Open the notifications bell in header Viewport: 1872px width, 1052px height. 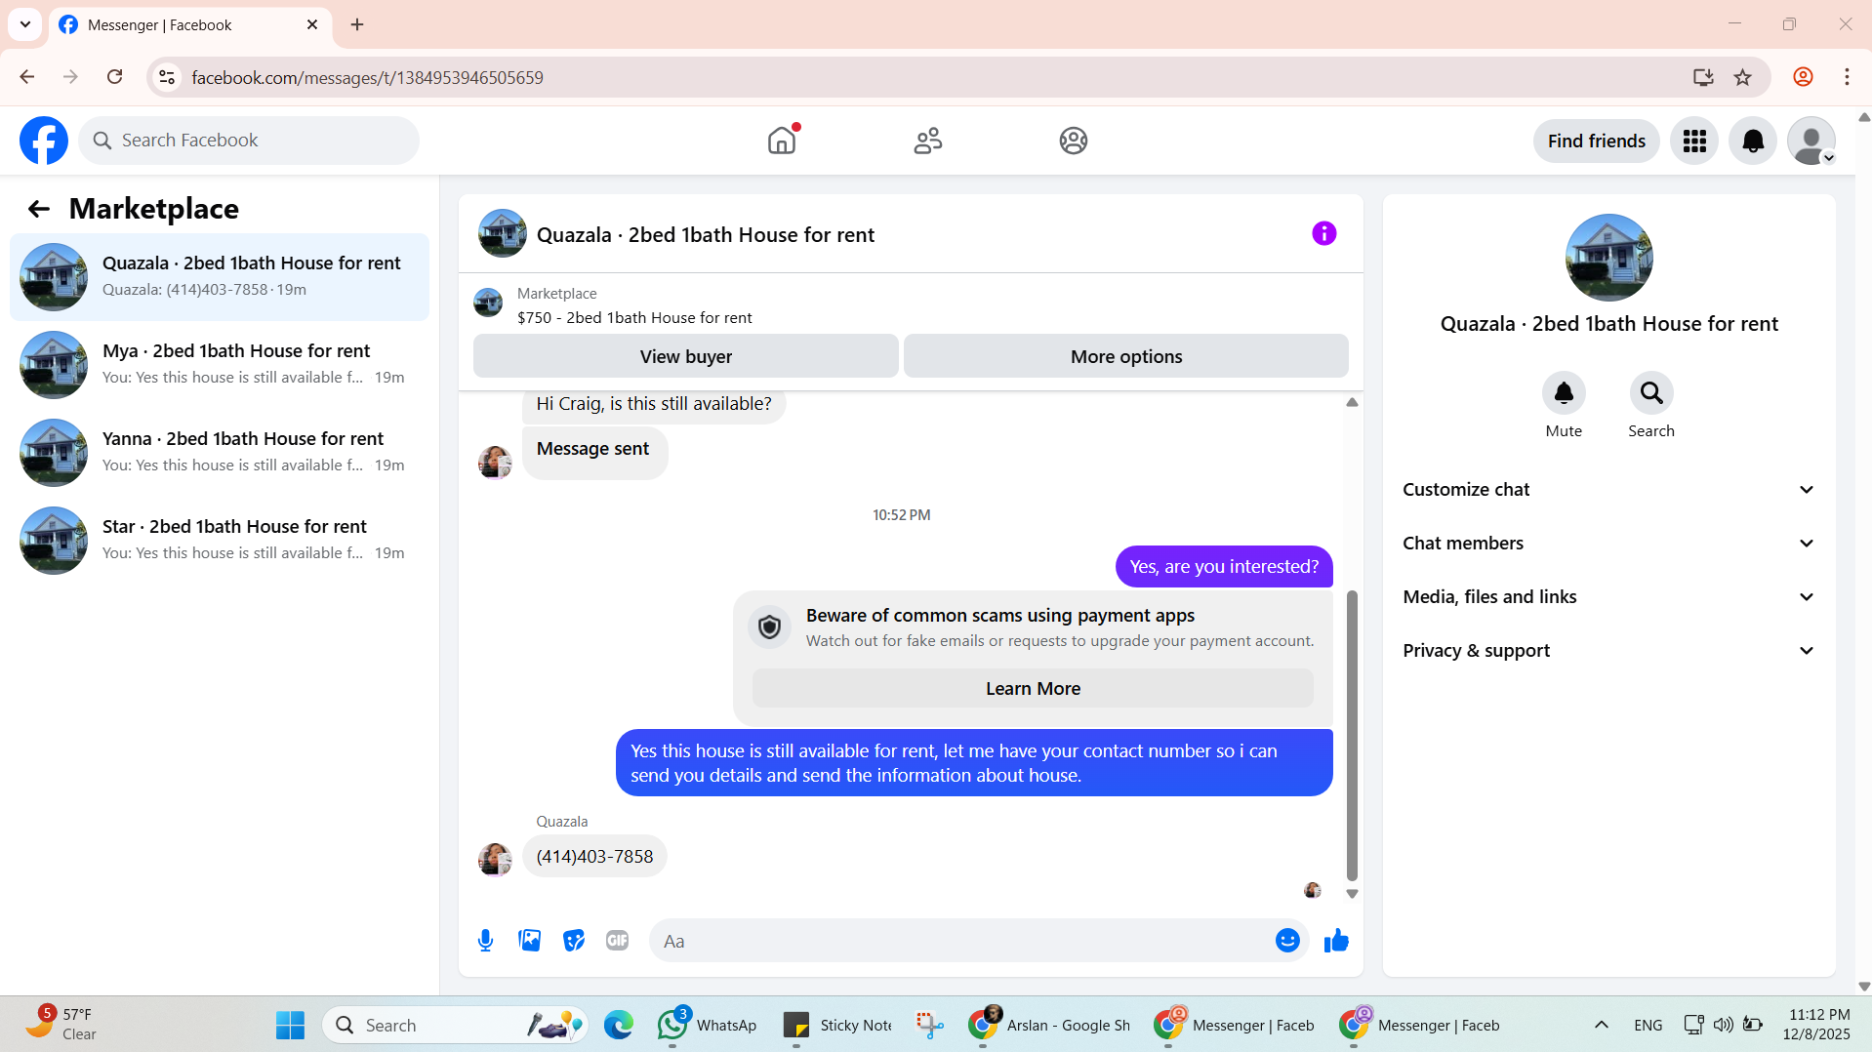[1753, 142]
